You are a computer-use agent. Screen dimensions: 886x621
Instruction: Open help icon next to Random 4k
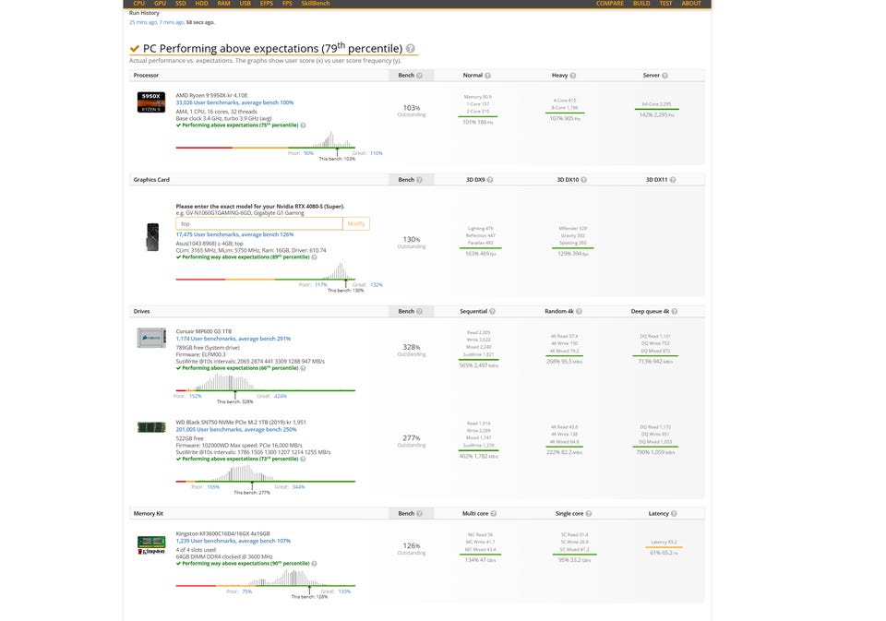[x=579, y=311]
